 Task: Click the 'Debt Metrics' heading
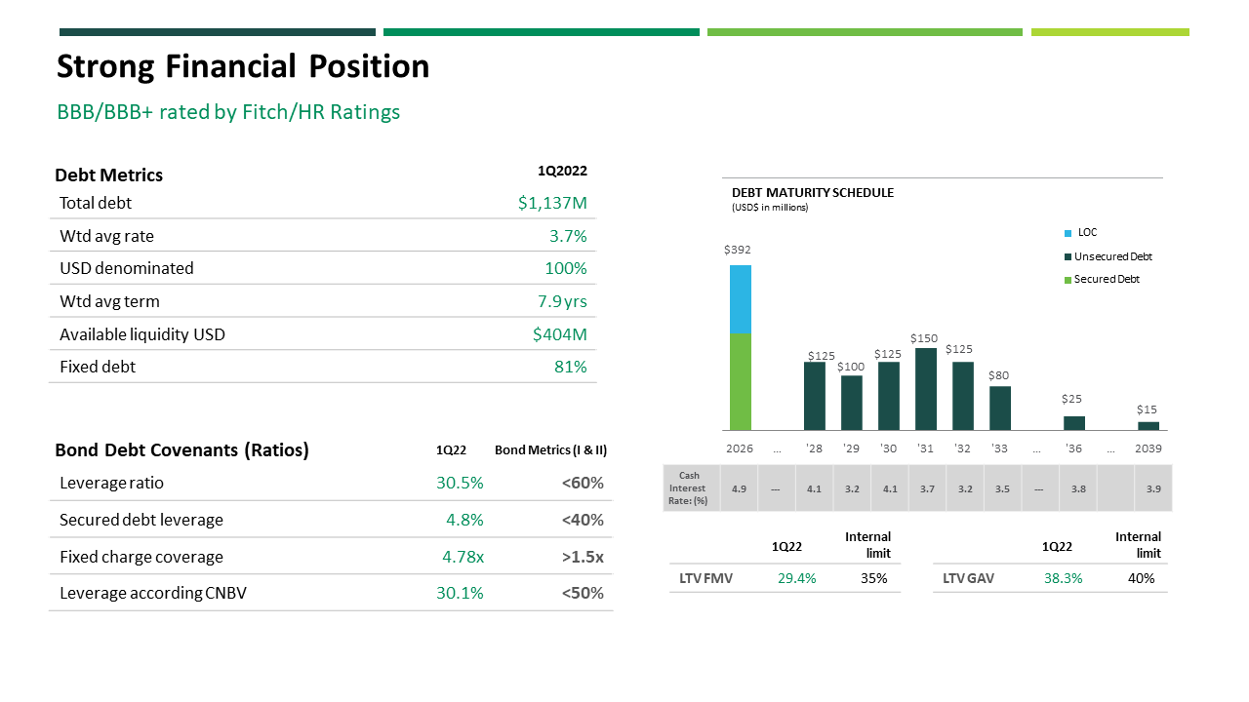[x=109, y=175]
